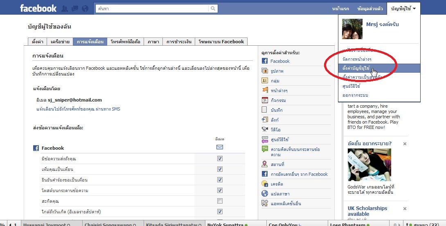Select the แปลภาษา translation globe icon
Viewport: 446px width, 226px height.
click(x=264, y=193)
